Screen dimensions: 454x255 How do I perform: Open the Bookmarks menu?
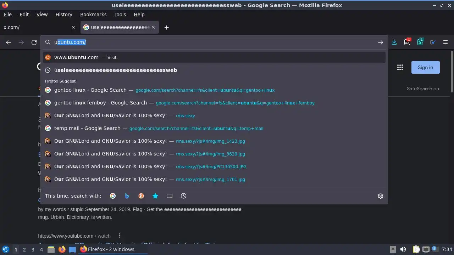[x=93, y=15]
